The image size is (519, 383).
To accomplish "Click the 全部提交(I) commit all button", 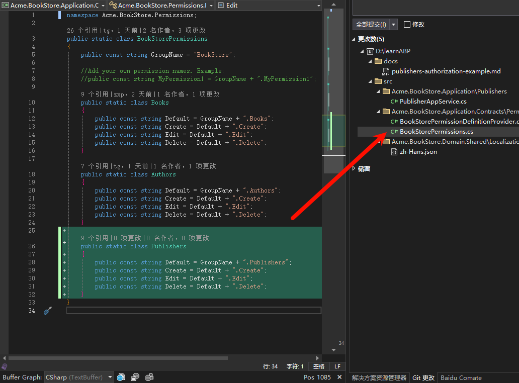I will tap(371, 25).
